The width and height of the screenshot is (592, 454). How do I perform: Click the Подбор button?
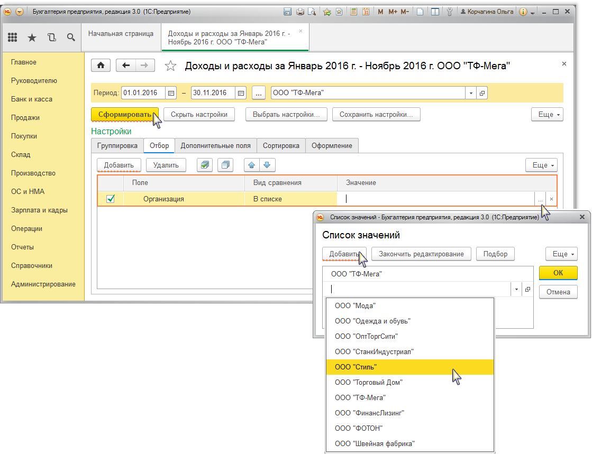495,254
